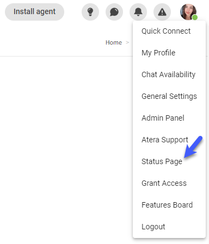
Task: Click the Install agent button
Action: (x=34, y=12)
